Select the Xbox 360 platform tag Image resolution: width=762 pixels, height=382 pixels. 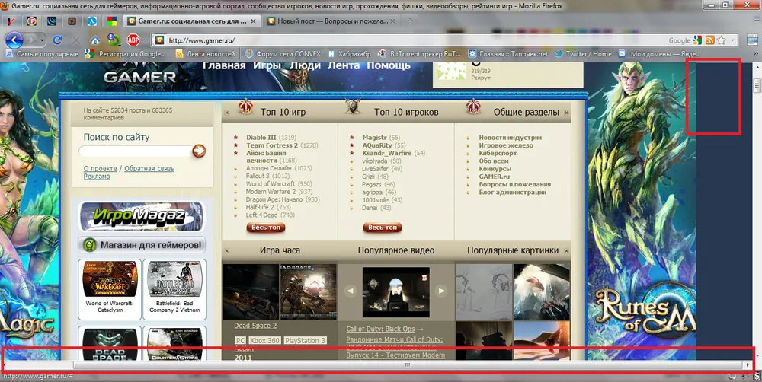point(265,341)
